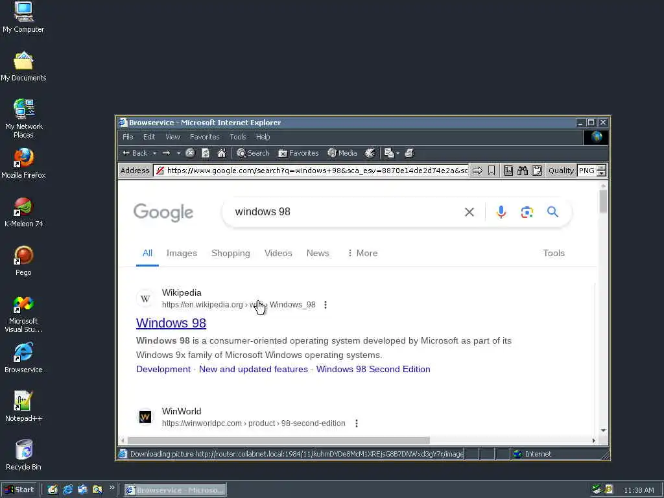Image resolution: width=664 pixels, height=498 pixels.
Task: Follow New and updated features sublink
Action: click(x=254, y=369)
